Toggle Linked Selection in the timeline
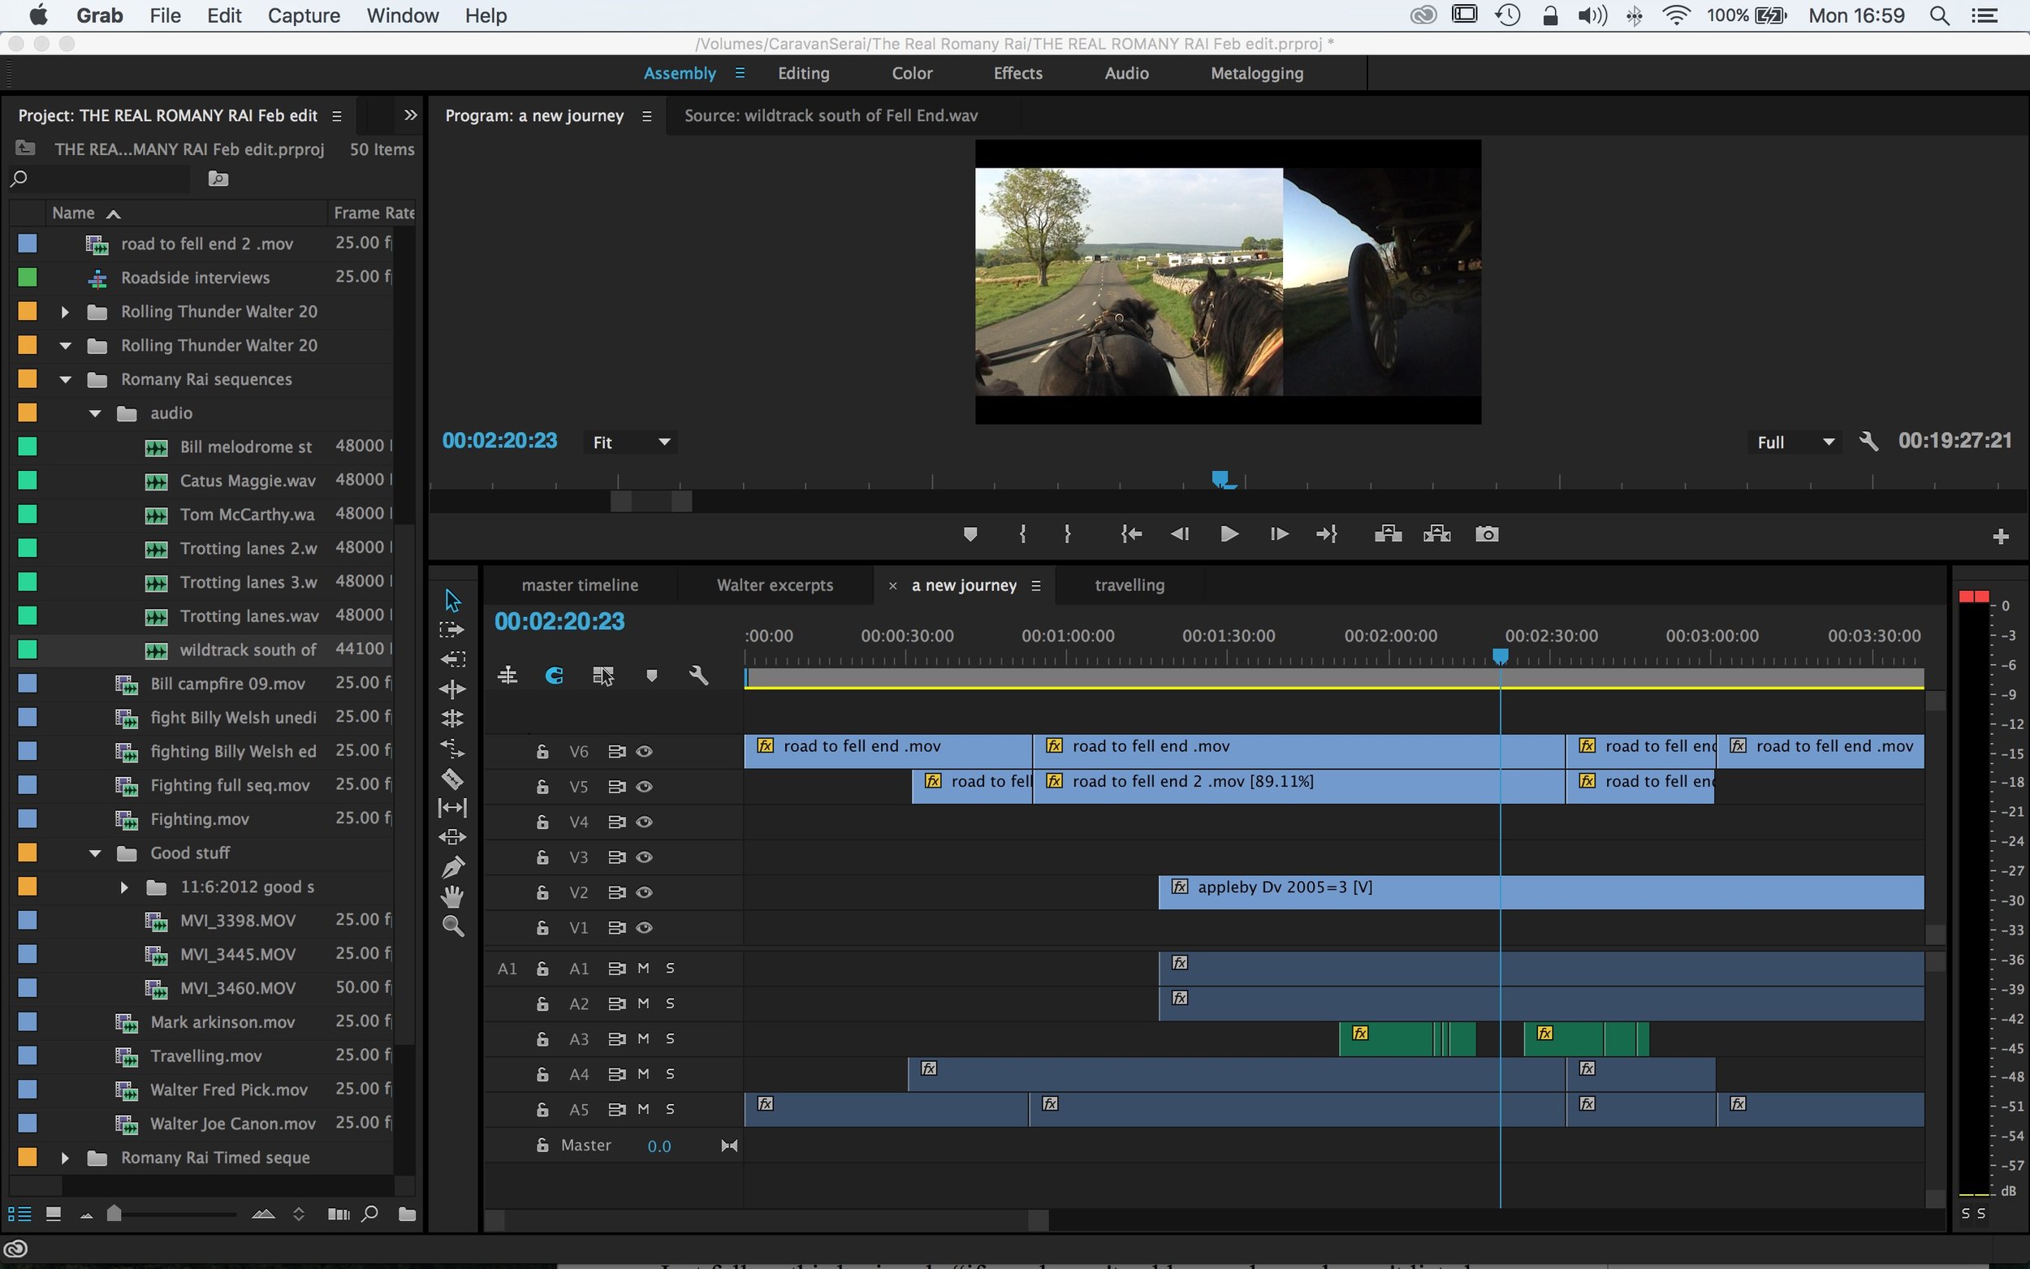Screen dimensions: 2030x1269 point(603,676)
